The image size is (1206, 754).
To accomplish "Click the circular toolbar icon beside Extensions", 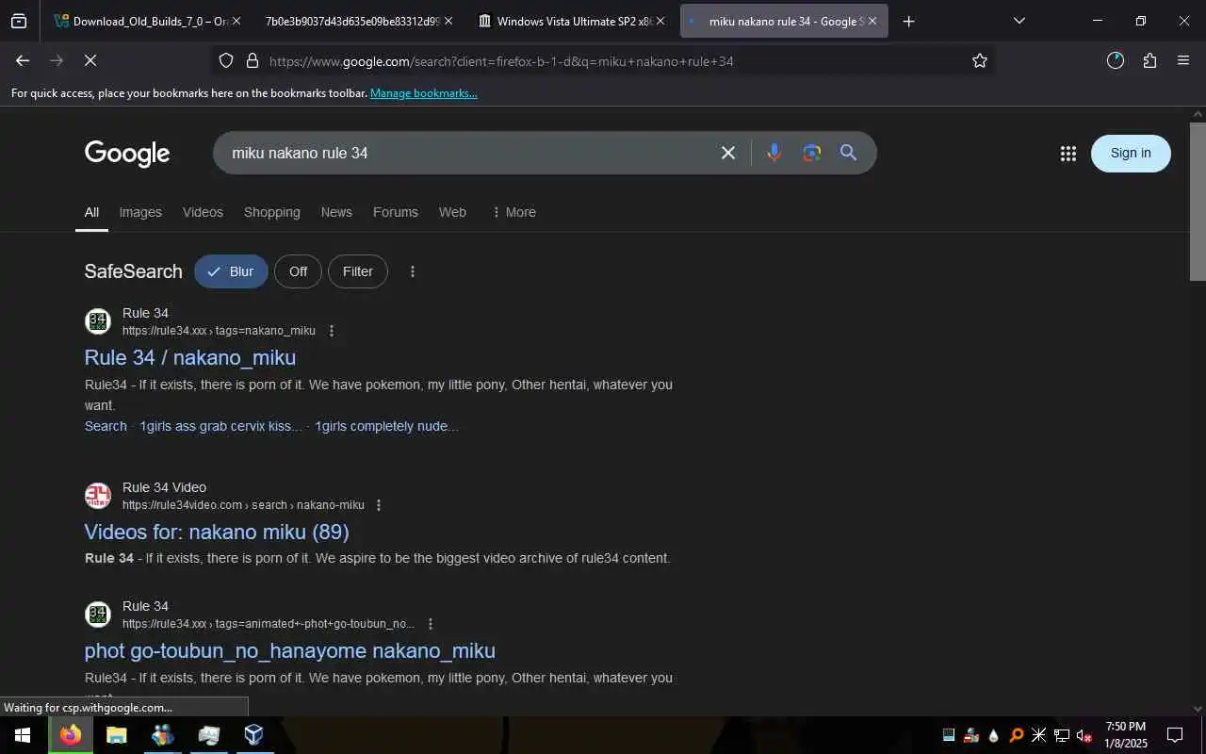I will click(1116, 60).
